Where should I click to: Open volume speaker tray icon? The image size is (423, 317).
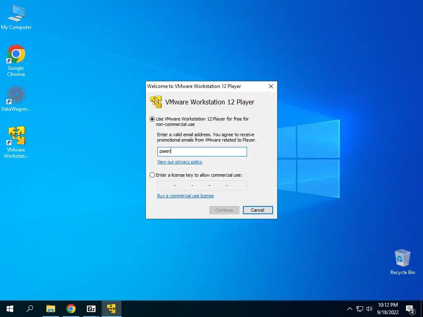tap(369, 309)
